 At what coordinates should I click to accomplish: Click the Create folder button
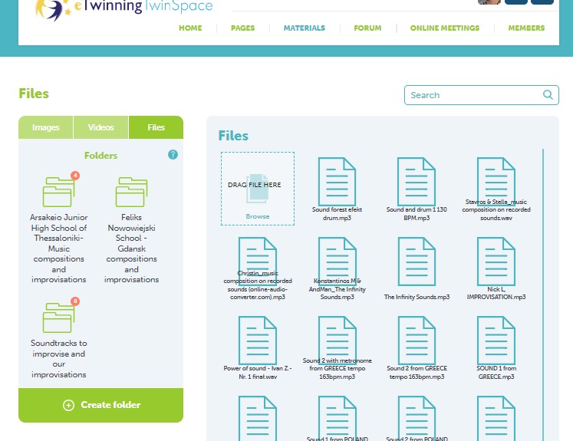pos(100,405)
